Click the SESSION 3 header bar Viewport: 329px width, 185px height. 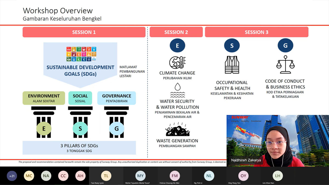click(257, 32)
